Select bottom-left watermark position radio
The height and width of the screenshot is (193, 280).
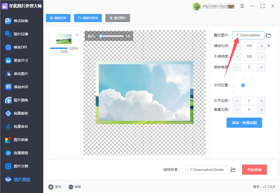pyautogui.click(x=234, y=93)
